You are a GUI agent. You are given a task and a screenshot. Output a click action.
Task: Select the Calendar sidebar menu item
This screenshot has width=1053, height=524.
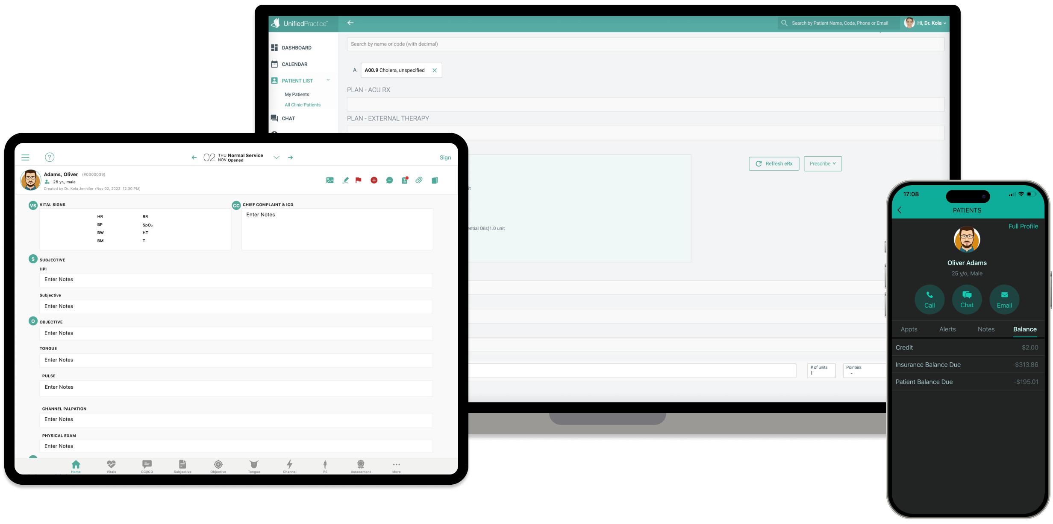[x=294, y=64]
